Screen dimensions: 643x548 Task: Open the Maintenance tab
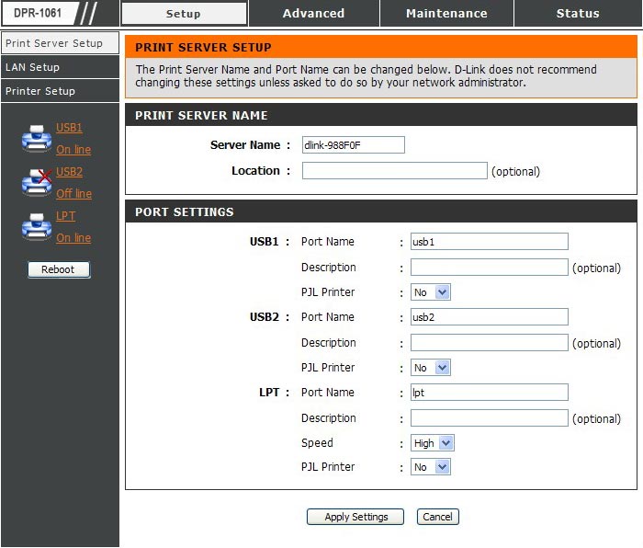click(446, 14)
